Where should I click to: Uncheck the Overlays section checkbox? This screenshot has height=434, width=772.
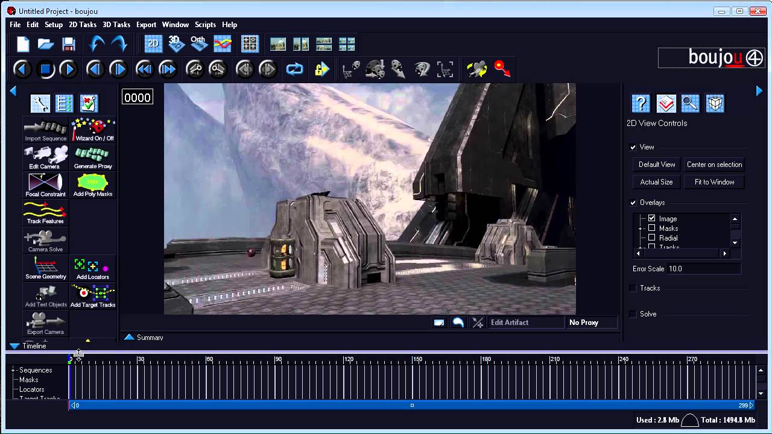633,203
